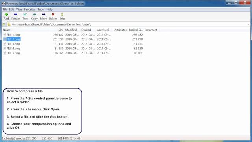Click packed size 146 061 of FILE 5.png
Image resolution: width=252 pixels, height=142 pixels.
137,53
